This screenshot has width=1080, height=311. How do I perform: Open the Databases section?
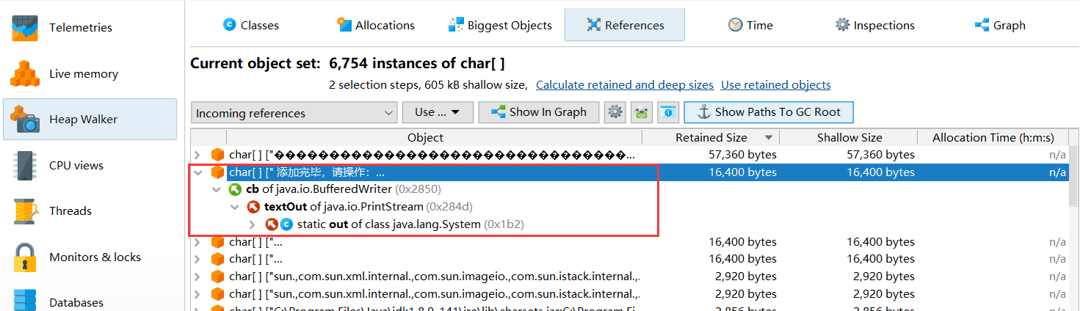click(x=90, y=301)
